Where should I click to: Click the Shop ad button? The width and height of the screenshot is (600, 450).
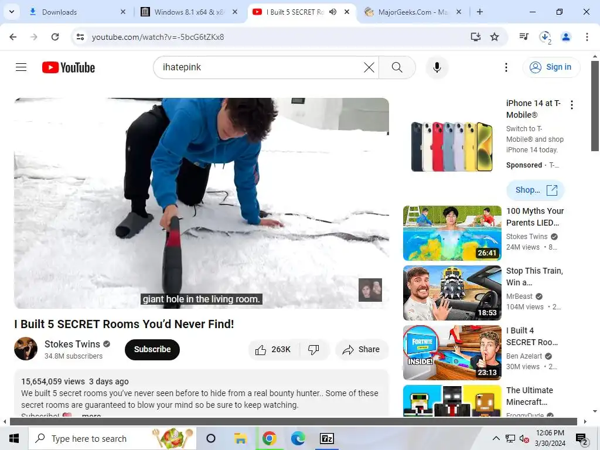(x=536, y=190)
